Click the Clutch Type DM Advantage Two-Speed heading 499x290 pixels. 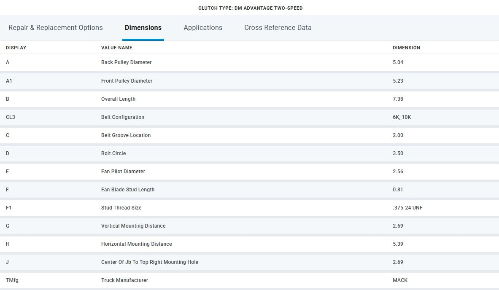pyautogui.click(x=251, y=8)
